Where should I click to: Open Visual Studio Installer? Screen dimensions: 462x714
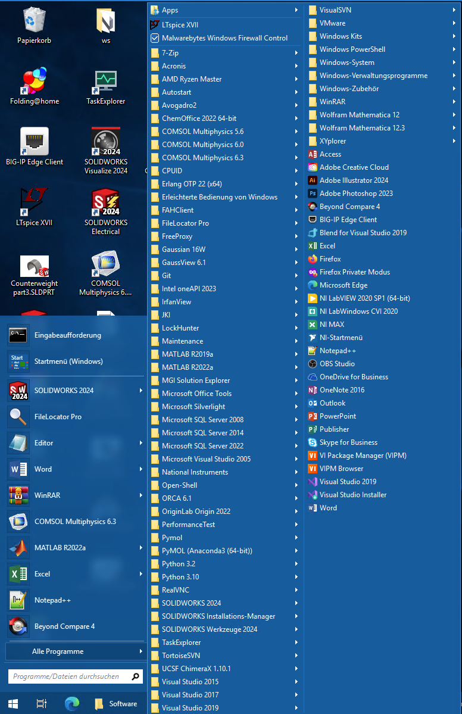coord(353,495)
